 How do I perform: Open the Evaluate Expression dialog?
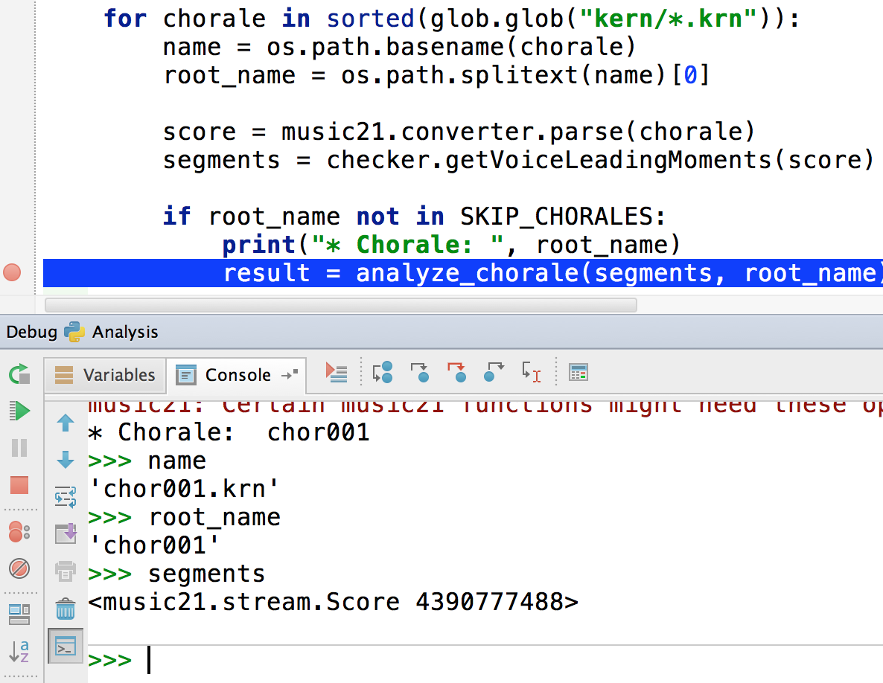pos(578,372)
